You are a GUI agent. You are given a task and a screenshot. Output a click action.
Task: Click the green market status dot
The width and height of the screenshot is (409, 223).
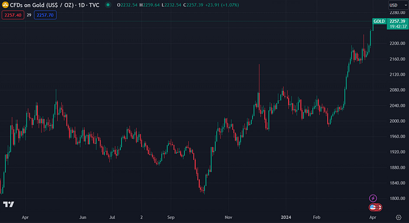108,5
